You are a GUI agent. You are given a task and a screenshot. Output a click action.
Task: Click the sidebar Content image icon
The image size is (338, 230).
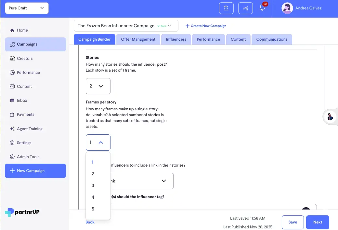pos(12,87)
